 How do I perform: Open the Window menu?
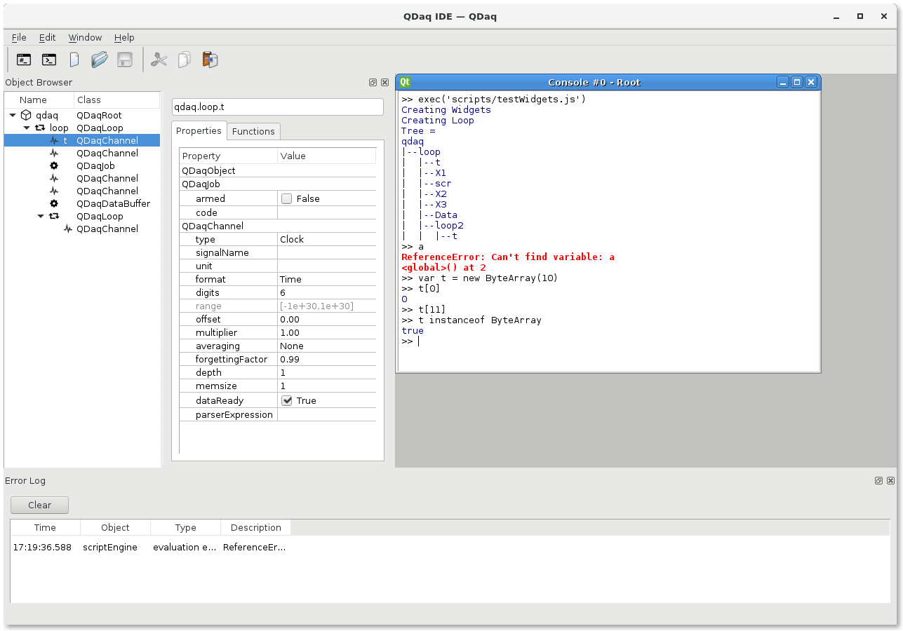pyautogui.click(x=85, y=37)
